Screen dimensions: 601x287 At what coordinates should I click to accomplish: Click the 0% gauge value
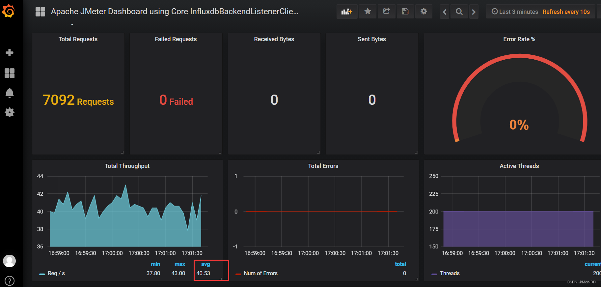[519, 125]
